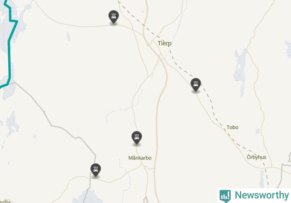Select the accident marker southwest of Månkarbo

[95, 170]
